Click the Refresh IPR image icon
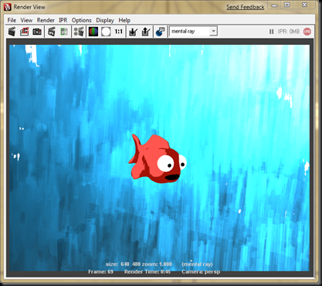 click(x=64, y=32)
